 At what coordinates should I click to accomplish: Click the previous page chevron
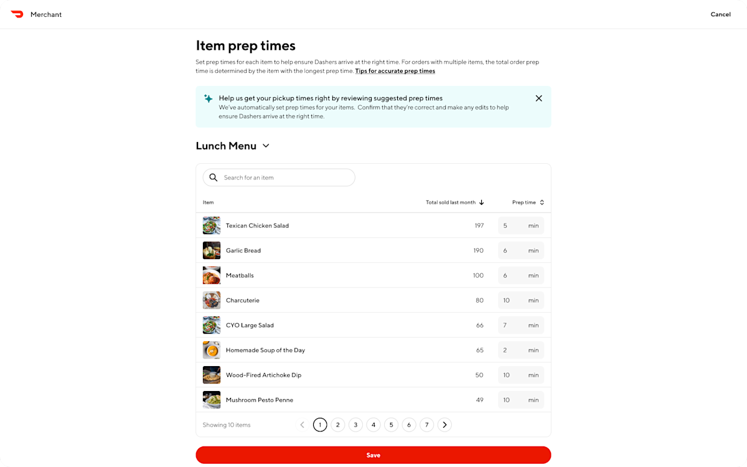302,424
